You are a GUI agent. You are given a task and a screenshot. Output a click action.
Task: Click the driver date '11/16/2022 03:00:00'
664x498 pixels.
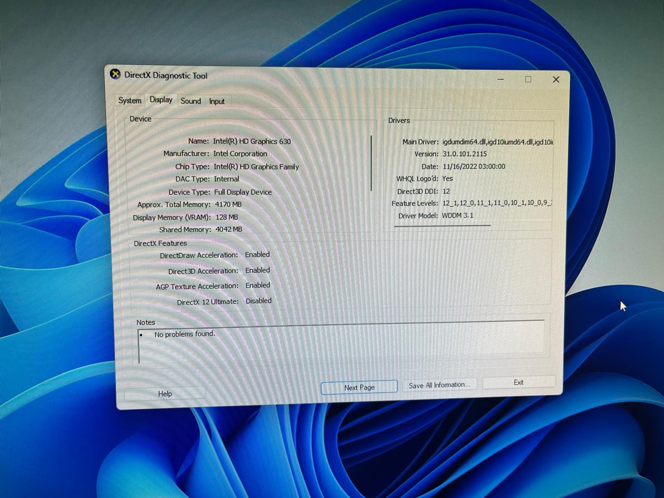point(474,166)
